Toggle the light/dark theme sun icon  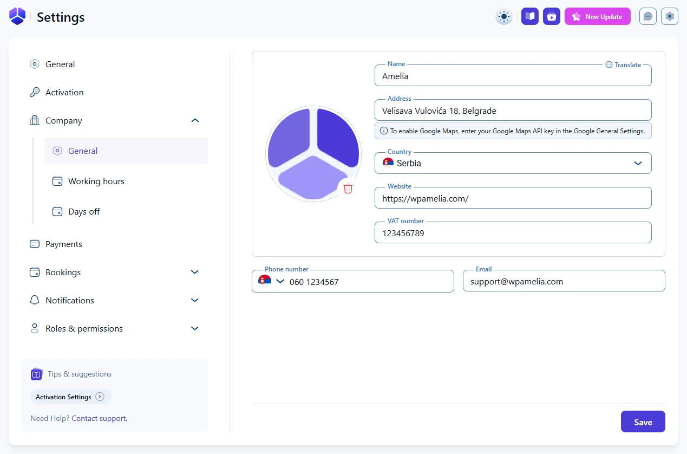click(504, 16)
